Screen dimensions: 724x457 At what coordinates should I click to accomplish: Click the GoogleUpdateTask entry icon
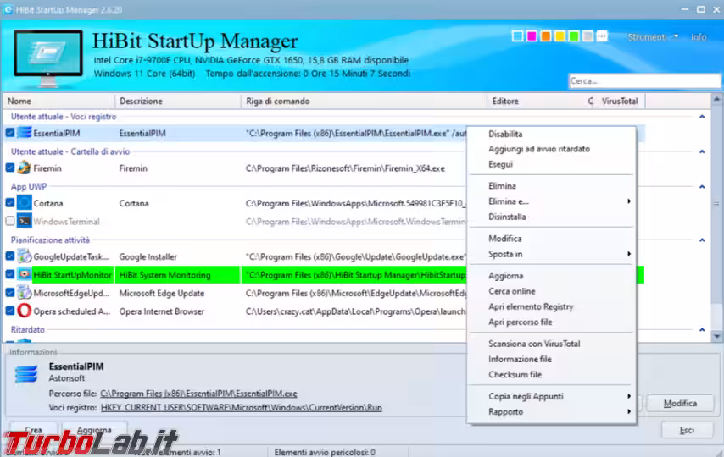tap(25, 256)
